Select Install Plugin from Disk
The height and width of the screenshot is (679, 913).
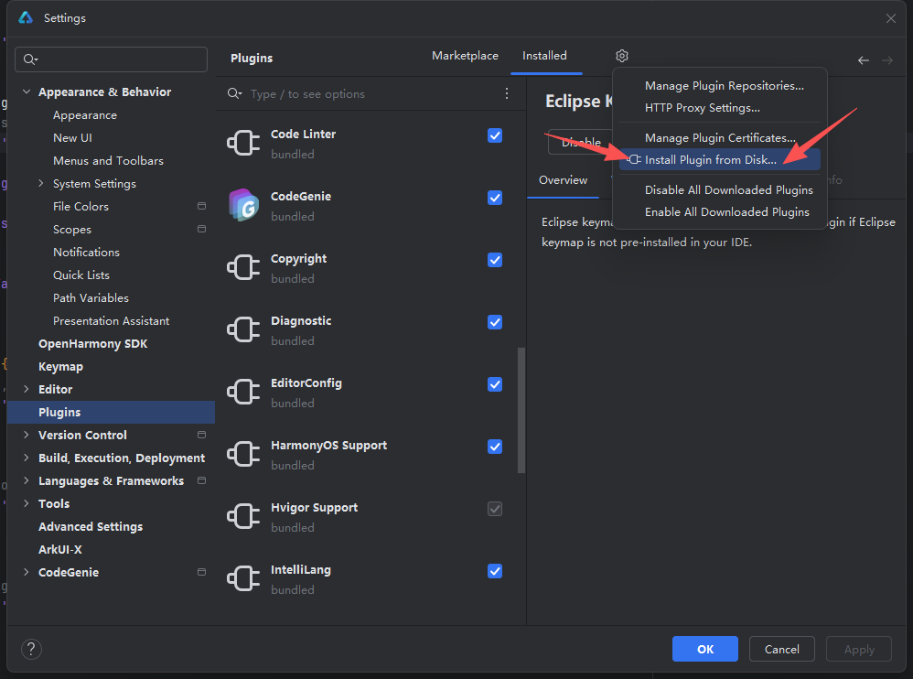coord(720,159)
